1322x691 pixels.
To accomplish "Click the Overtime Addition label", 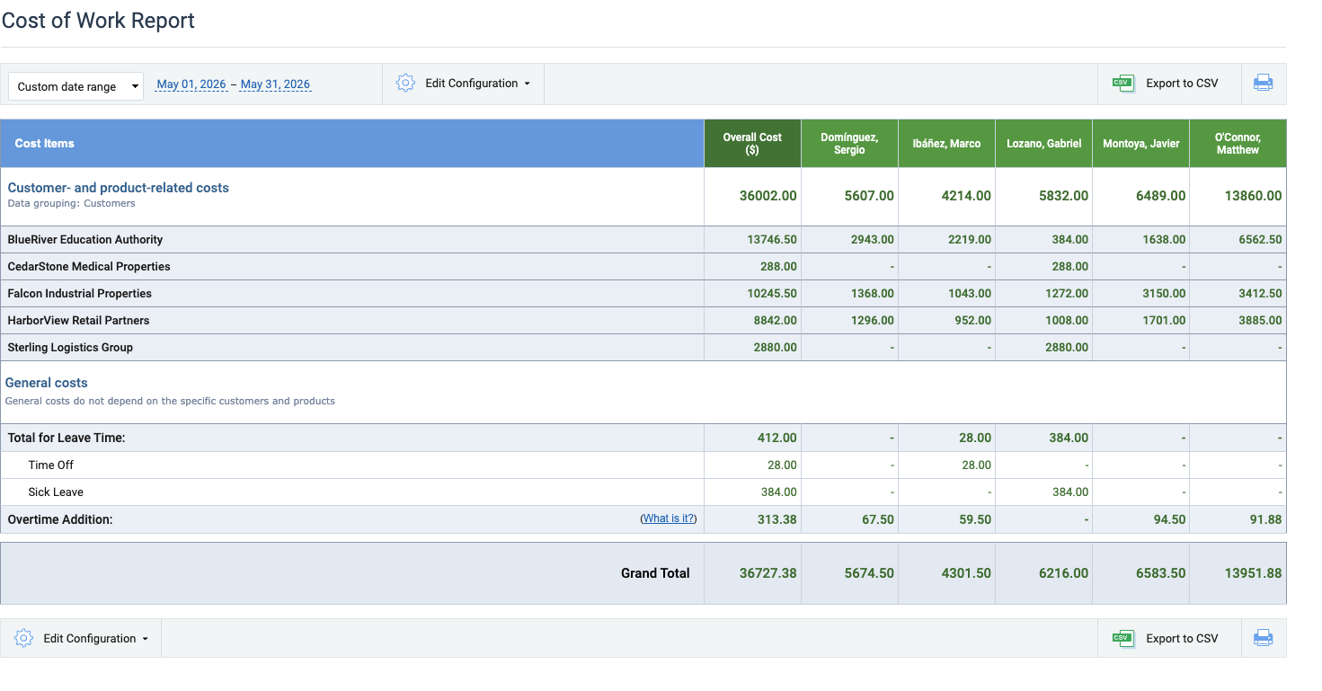I will coord(60,519).
